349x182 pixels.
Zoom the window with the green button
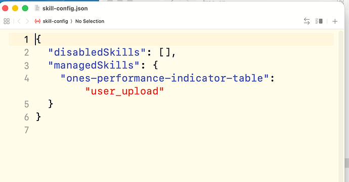25,9
